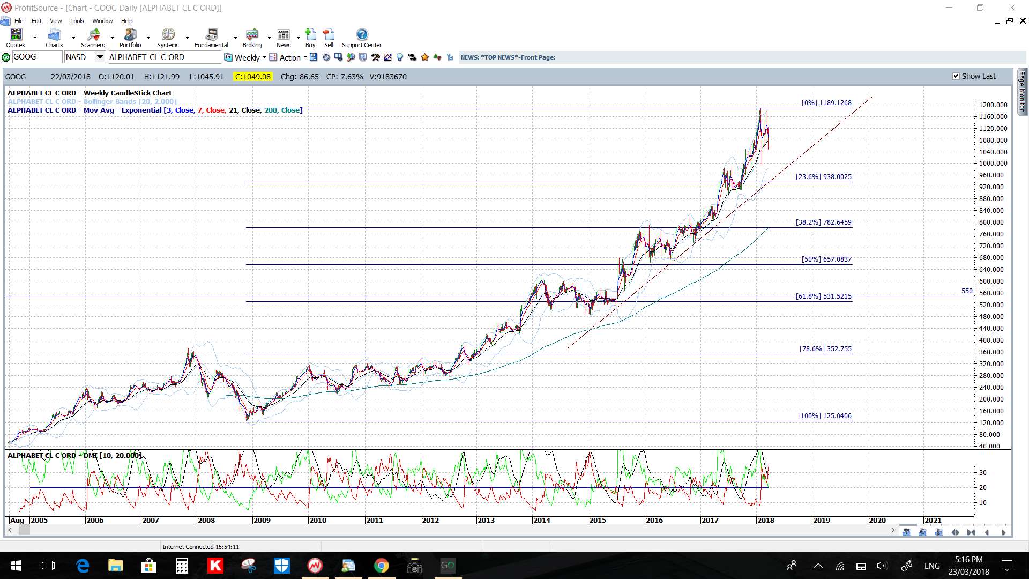
Task: Click the [50%] 657.0837 Fibonacci label
Action: coord(826,259)
